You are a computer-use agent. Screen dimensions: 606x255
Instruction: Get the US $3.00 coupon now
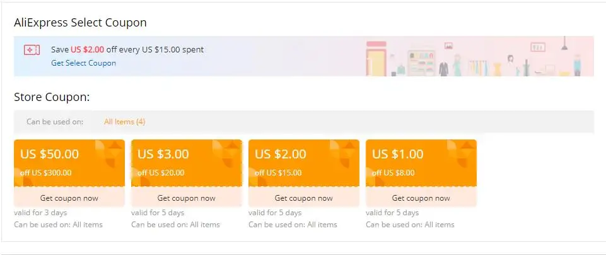[x=185, y=198]
